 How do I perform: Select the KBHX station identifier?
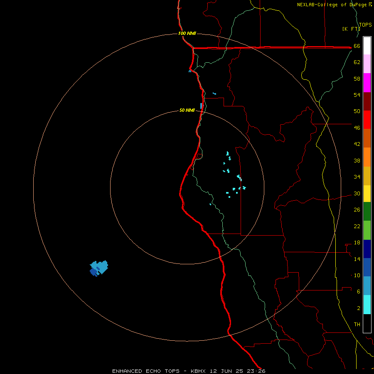(x=199, y=371)
